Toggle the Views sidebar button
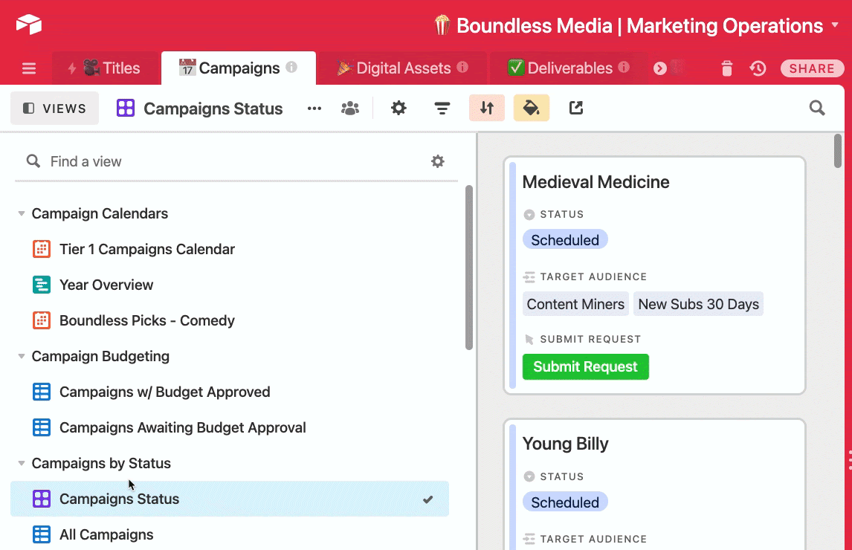The height and width of the screenshot is (550, 852). (54, 109)
